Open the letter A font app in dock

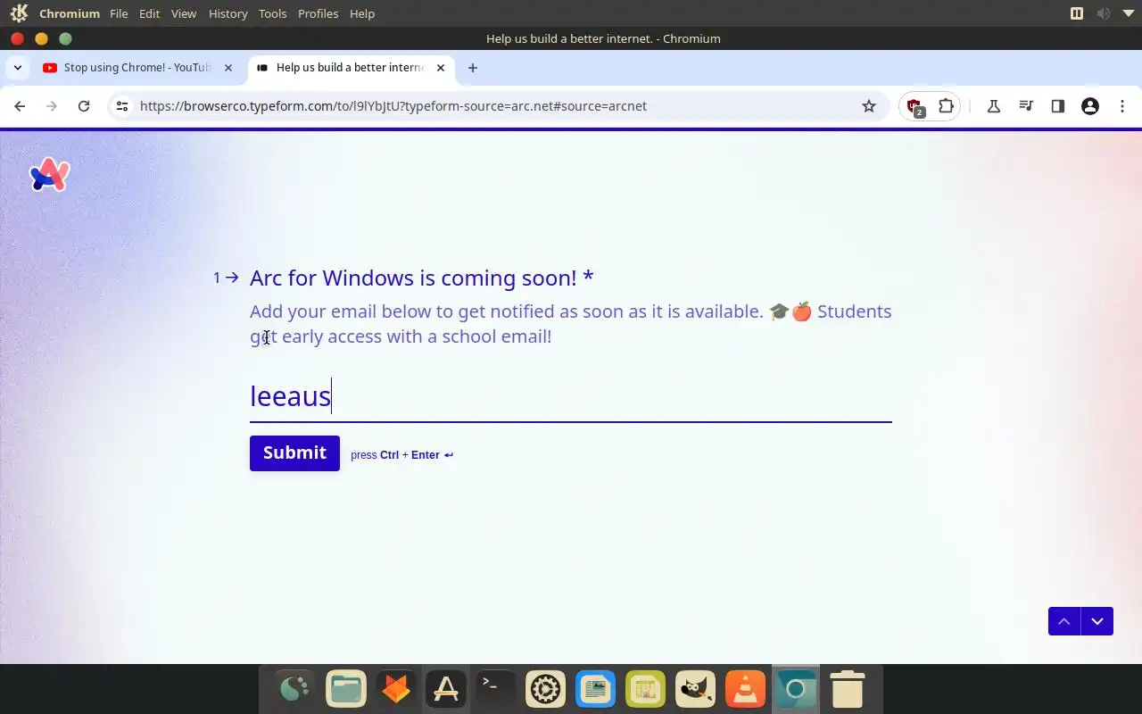[x=446, y=689]
